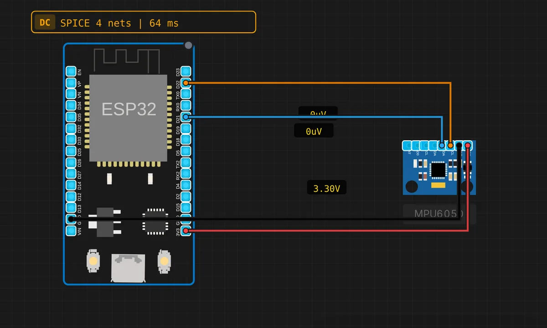
Task: Select the TX2 pin on the ESP32
Action: click(x=186, y=163)
